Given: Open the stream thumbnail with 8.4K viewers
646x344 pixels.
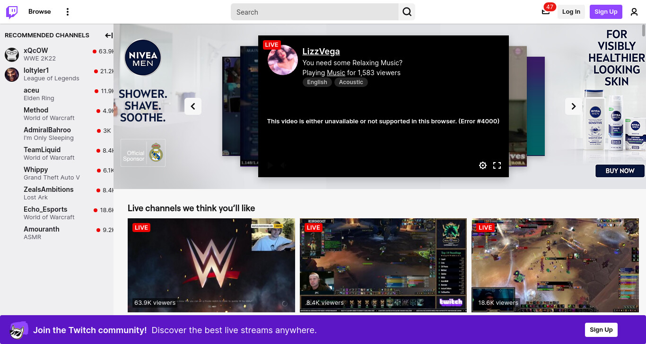Looking at the screenshot, I should pyautogui.click(x=383, y=265).
